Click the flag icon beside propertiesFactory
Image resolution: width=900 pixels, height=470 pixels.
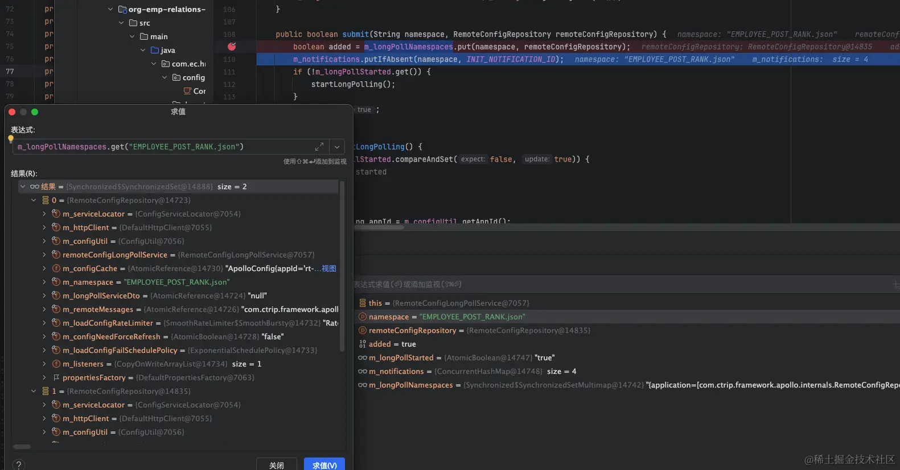56,377
